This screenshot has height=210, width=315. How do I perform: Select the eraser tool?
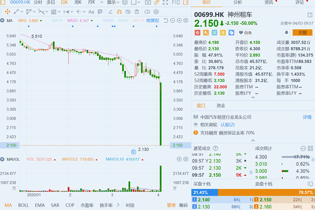(x=110, y=12)
